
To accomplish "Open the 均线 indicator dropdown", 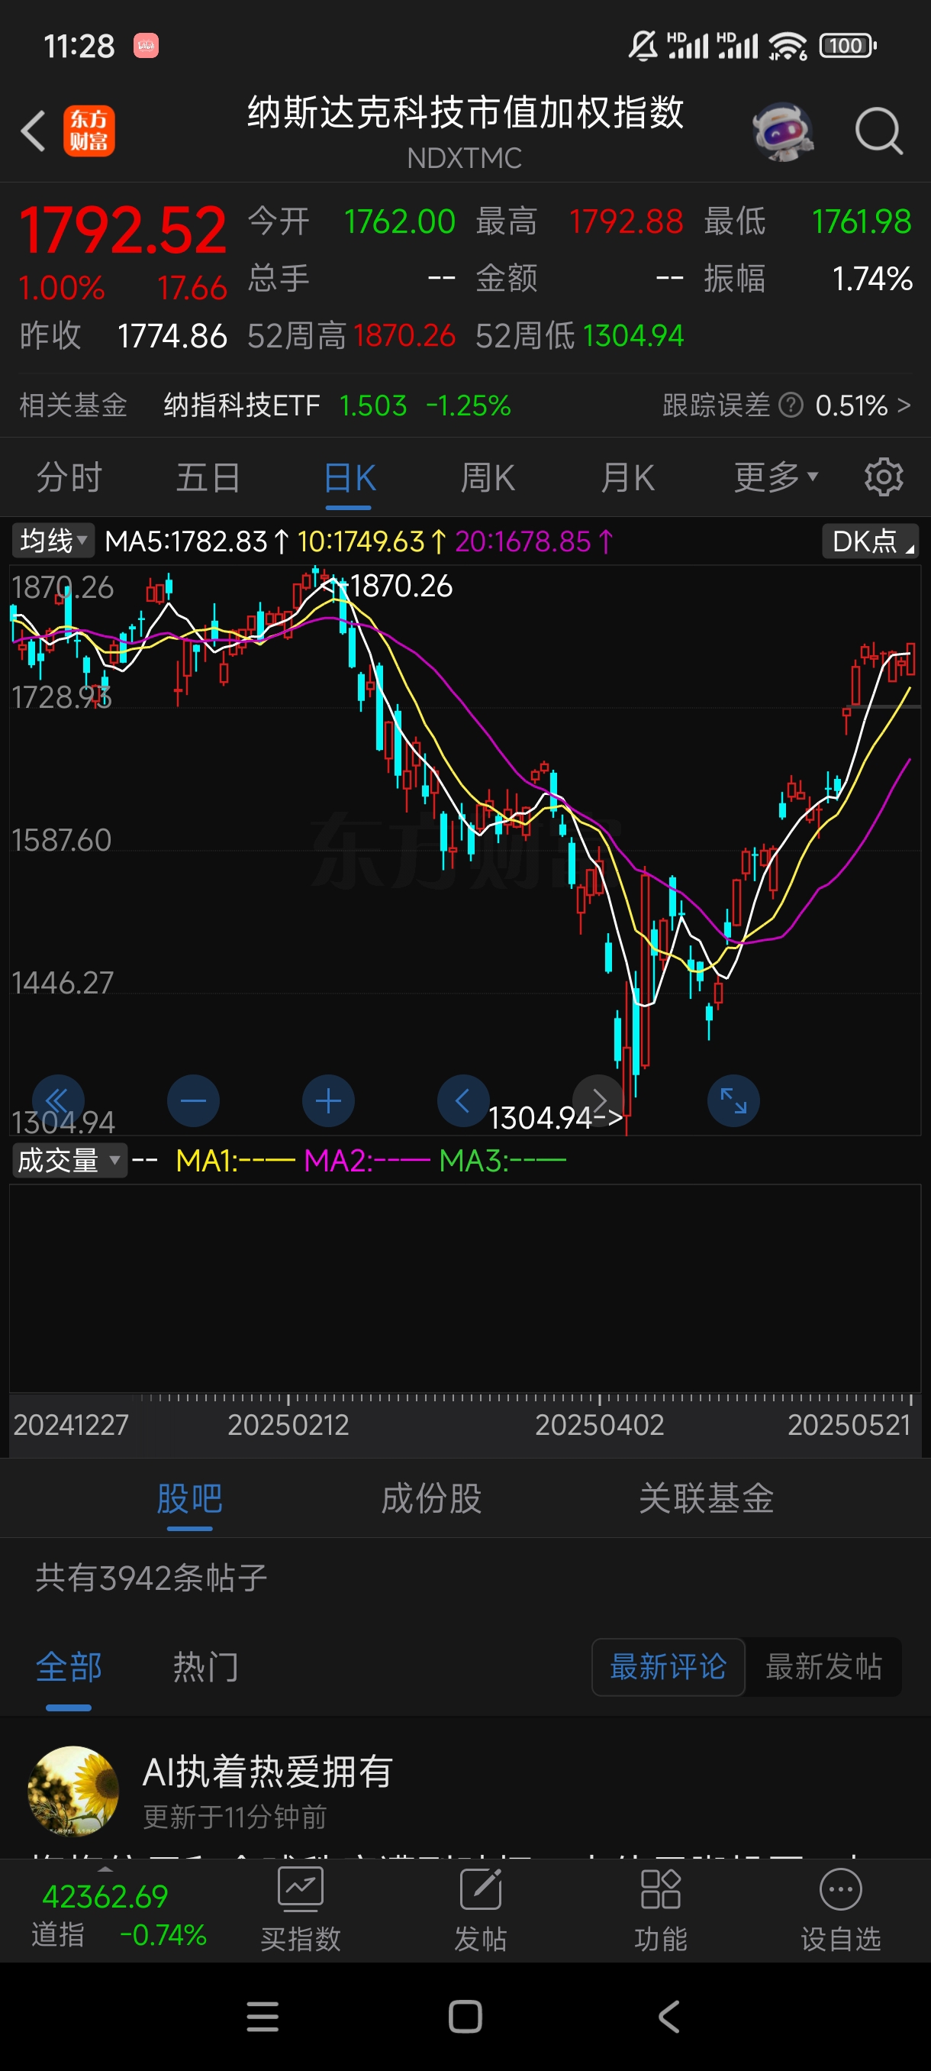I will tap(53, 540).
